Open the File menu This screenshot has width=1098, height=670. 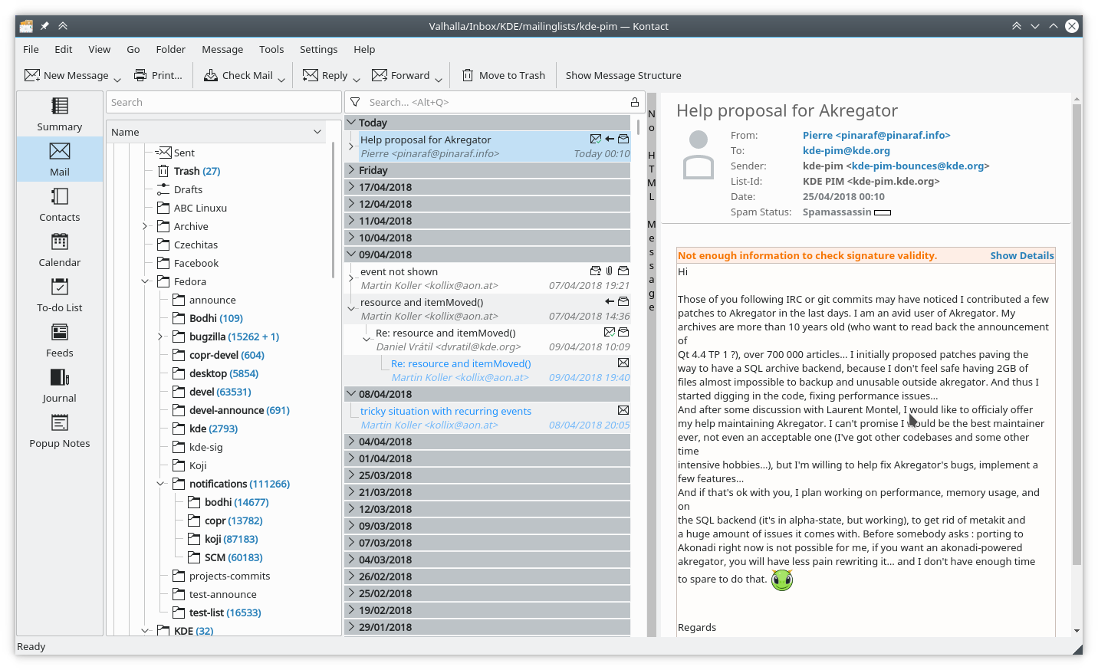point(31,49)
